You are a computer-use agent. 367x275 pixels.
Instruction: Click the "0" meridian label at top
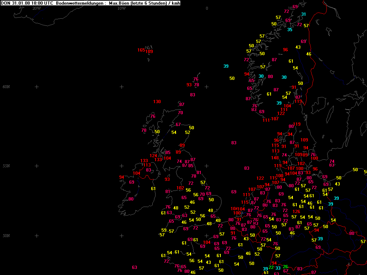(x=207, y=8)
